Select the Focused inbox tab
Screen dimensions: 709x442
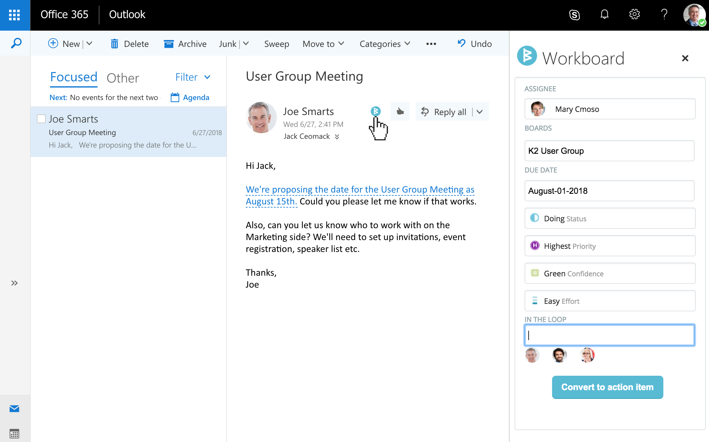point(74,77)
